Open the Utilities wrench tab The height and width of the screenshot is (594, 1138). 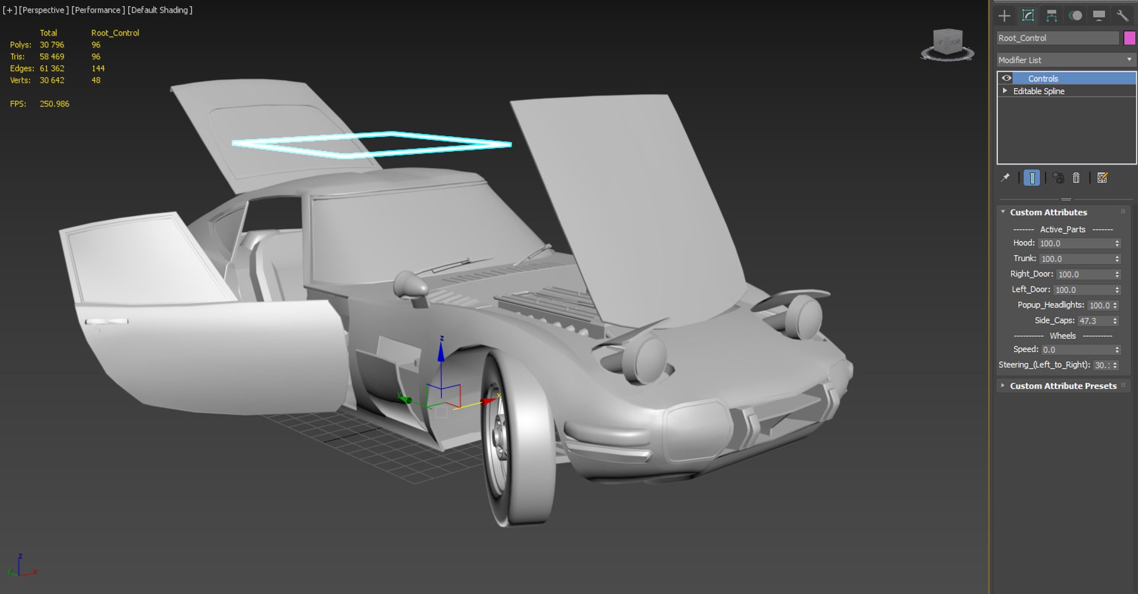pyautogui.click(x=1122, y=16)
